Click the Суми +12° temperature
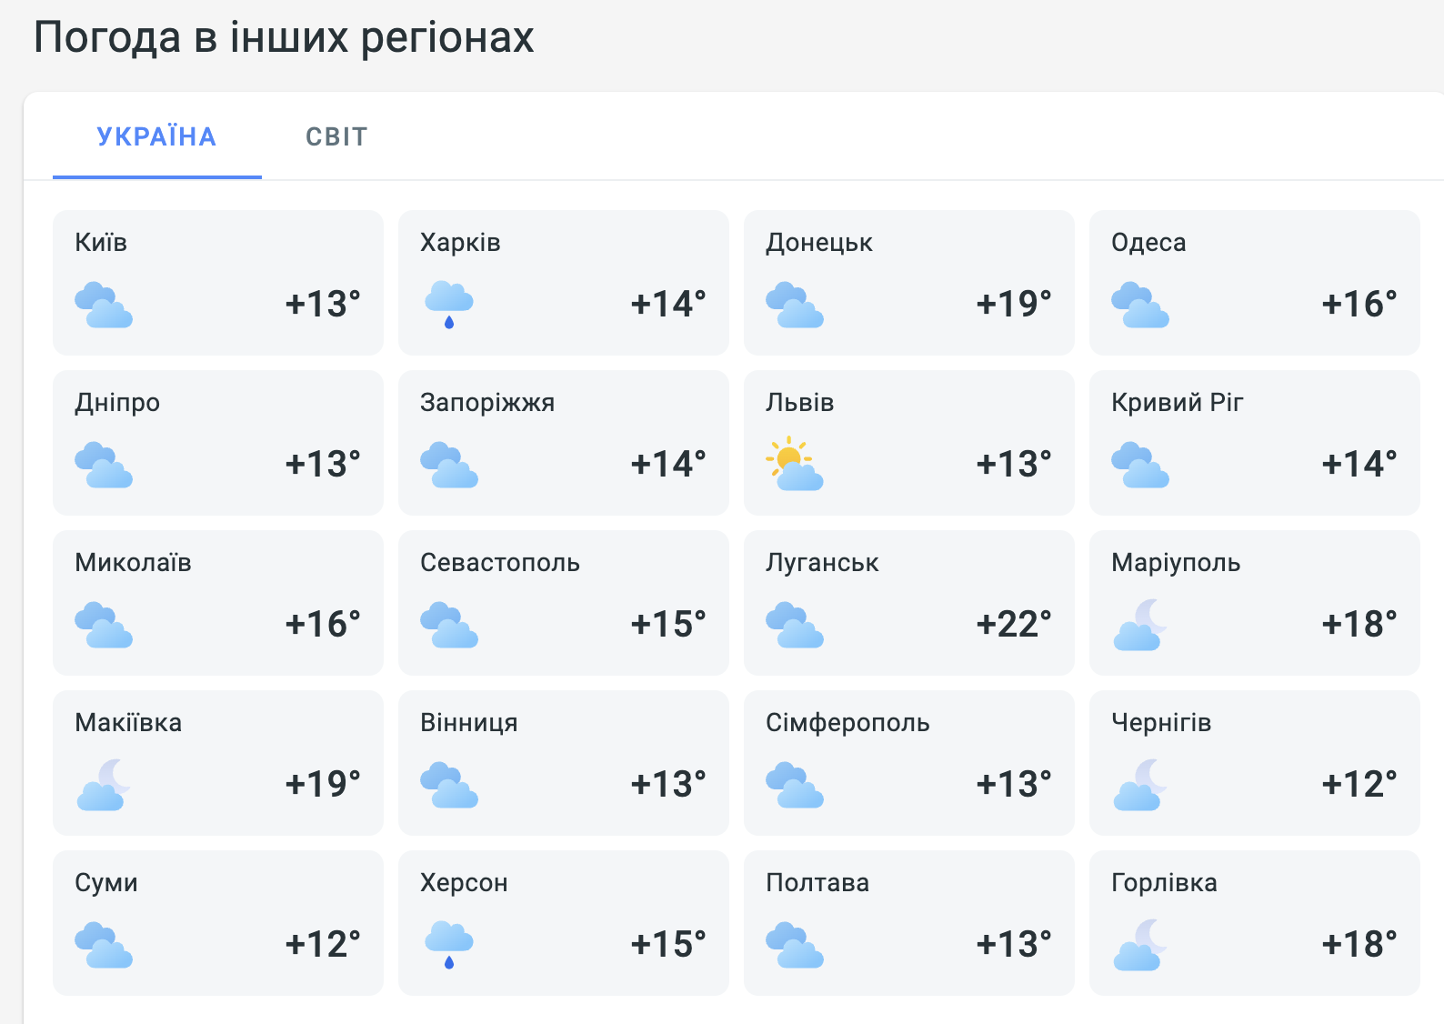1444x1024 pixels. [323, 944]
